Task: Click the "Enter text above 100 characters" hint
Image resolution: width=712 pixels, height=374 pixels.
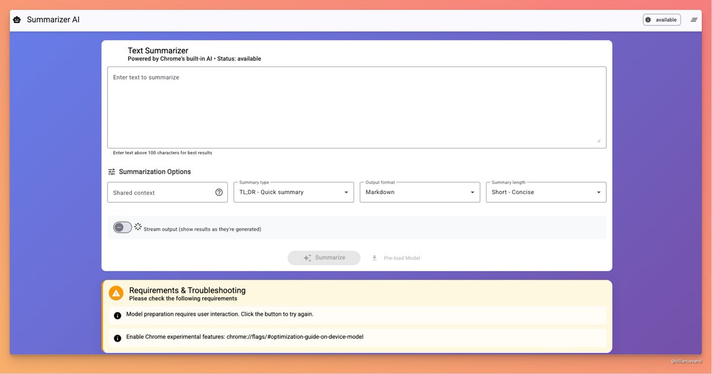Action: click(x=163, y=153)
